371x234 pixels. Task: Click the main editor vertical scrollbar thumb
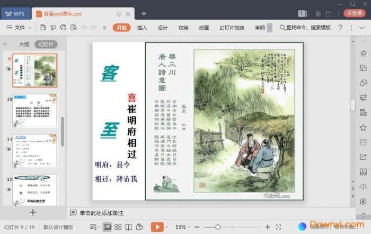coord(353,105)
